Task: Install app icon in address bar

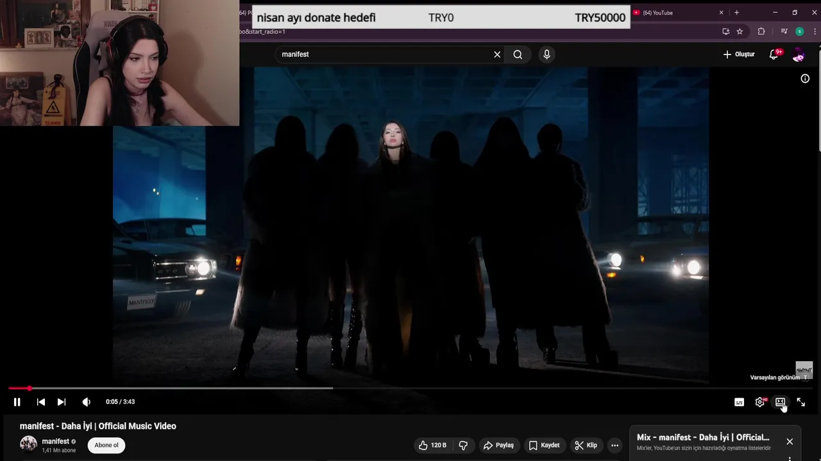Action: (x=725, y=31)
